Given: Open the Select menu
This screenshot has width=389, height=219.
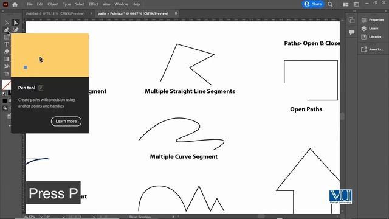Looking at the screenshot, I should (x=80, y=4).
